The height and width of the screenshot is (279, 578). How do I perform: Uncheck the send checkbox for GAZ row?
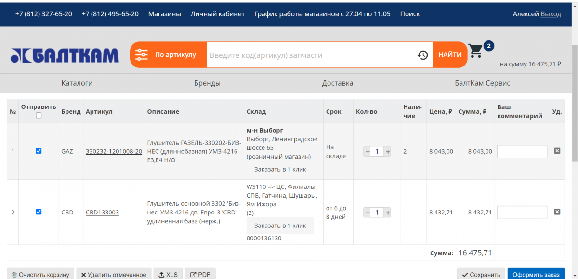tap(39, 151)
